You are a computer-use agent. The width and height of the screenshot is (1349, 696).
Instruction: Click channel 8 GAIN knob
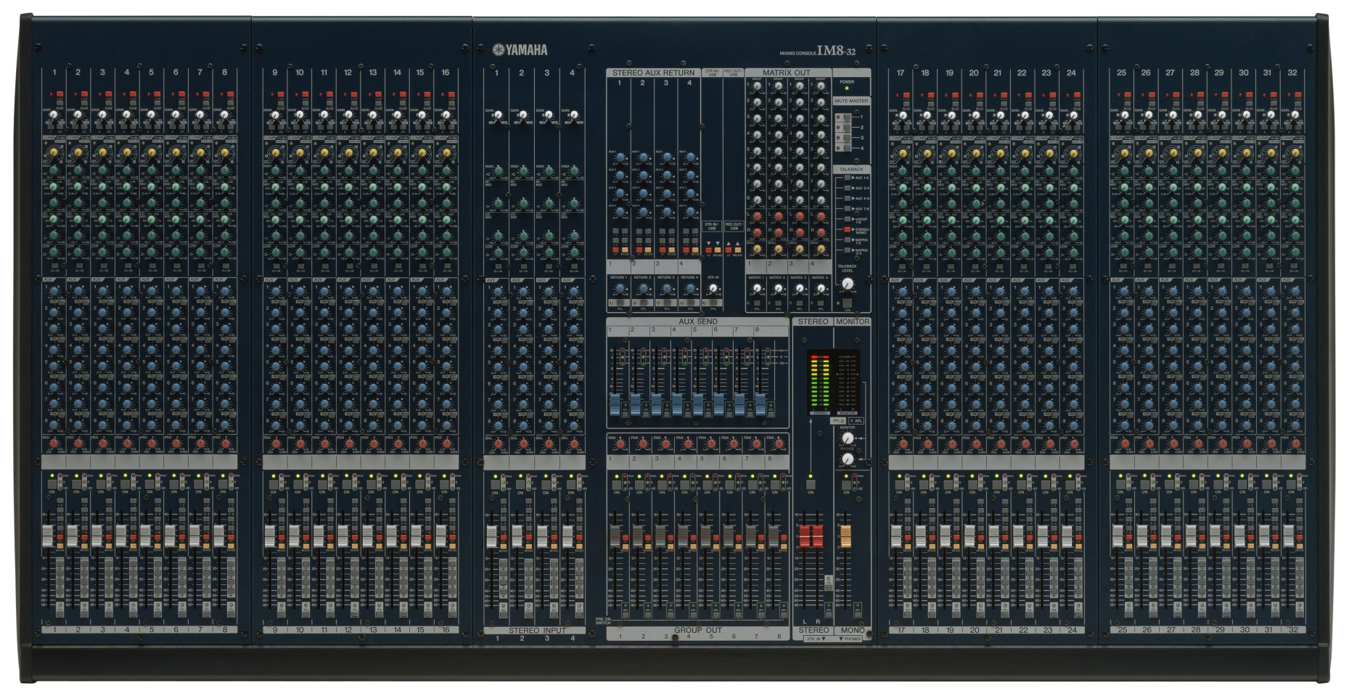coord(225,115)
